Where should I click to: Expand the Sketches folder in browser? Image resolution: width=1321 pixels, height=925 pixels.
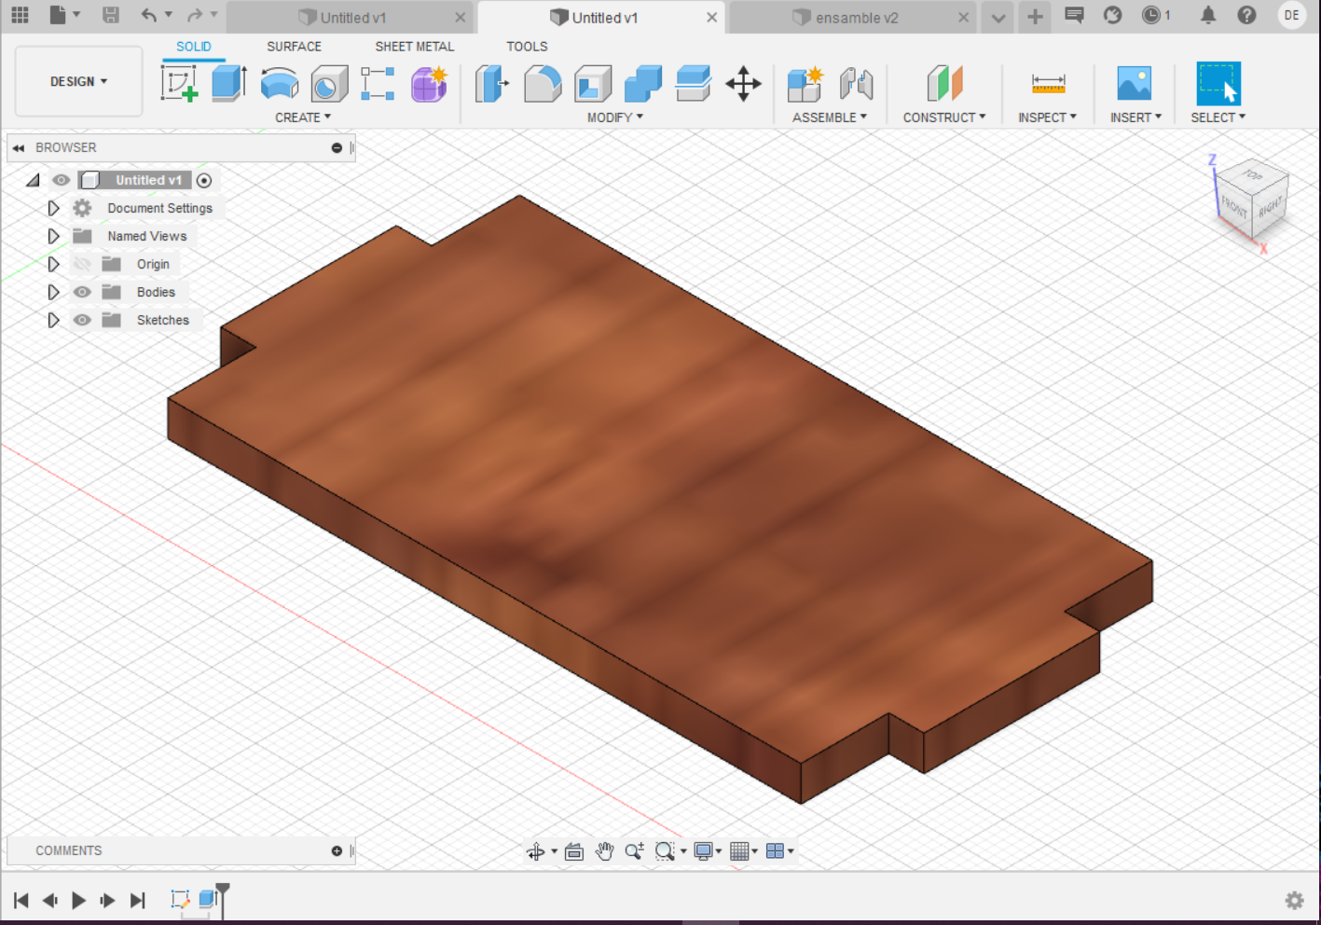tap(53, 320)
